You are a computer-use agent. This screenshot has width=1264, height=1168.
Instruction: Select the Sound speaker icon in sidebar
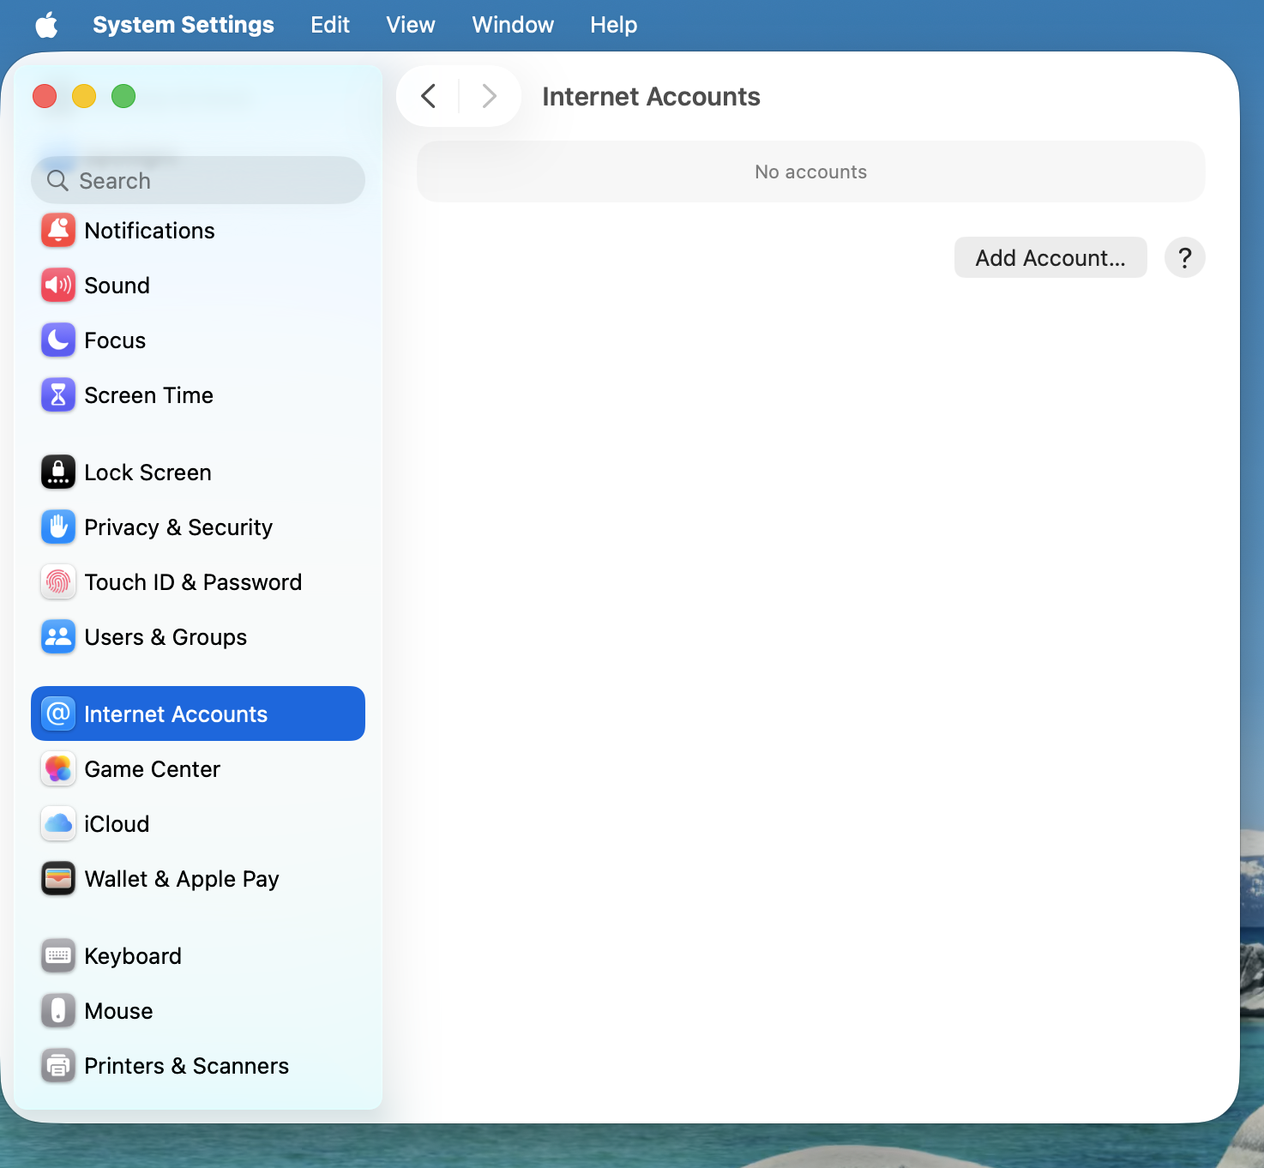[x=57, y=285]
